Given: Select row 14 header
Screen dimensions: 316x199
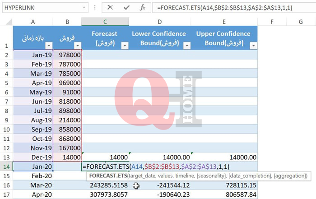Looking at the screenshot, I should [x=6, y=167].
